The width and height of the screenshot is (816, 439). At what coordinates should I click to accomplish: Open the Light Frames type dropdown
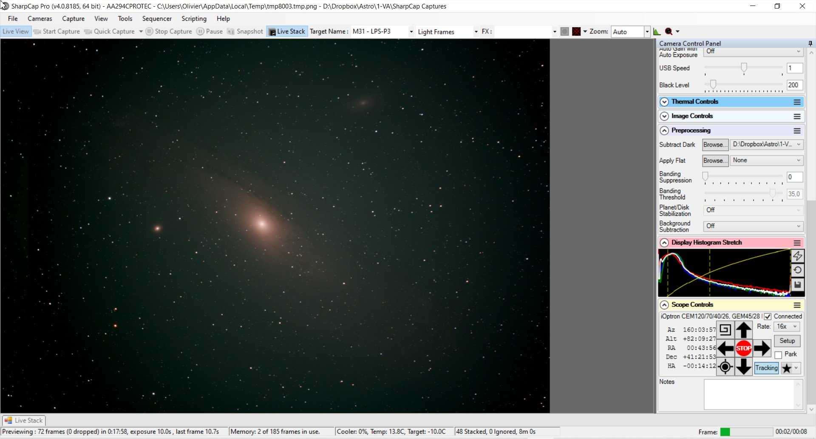[x=476, y=32]
